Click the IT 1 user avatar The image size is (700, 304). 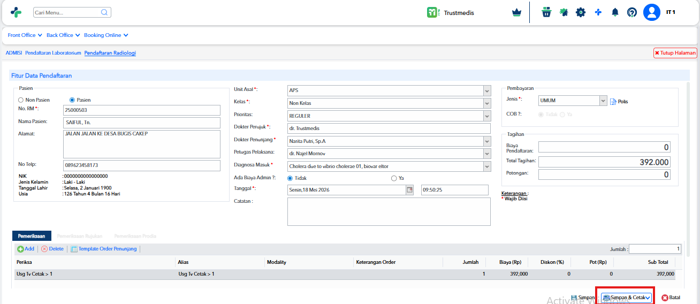point(651,12)
